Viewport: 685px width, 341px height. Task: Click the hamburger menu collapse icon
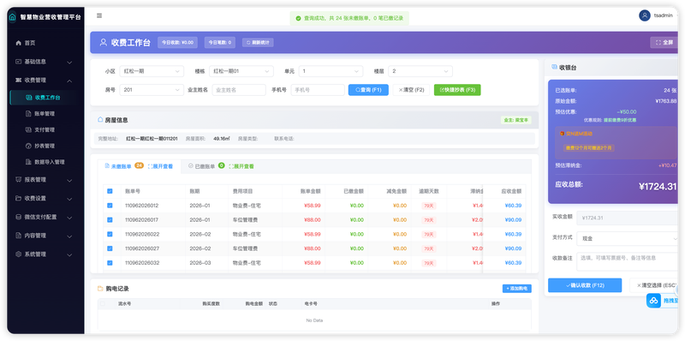coord(99,15)
